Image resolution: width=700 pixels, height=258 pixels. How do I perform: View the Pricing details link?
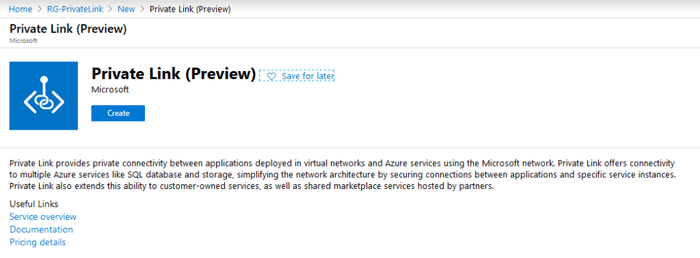38,242
